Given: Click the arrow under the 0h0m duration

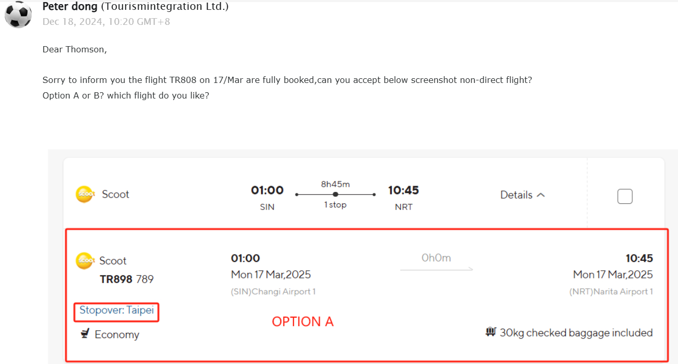Looking at the screenshot, I should click(436, 269).
